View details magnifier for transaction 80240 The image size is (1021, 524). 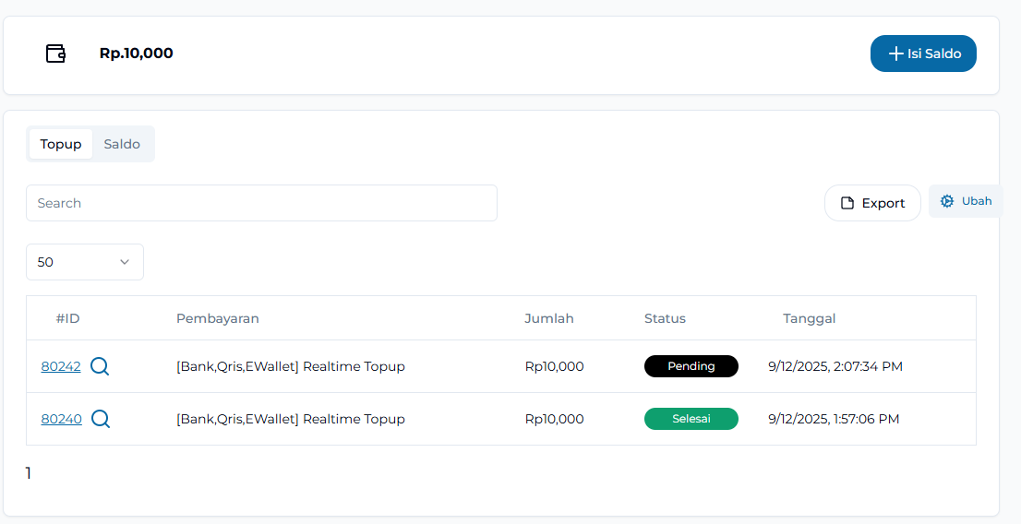coord(101,419)
